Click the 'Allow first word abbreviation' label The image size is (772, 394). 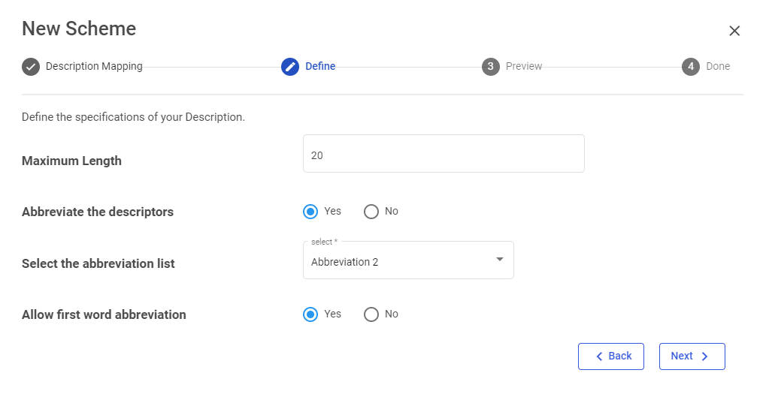tap(104, 315)
